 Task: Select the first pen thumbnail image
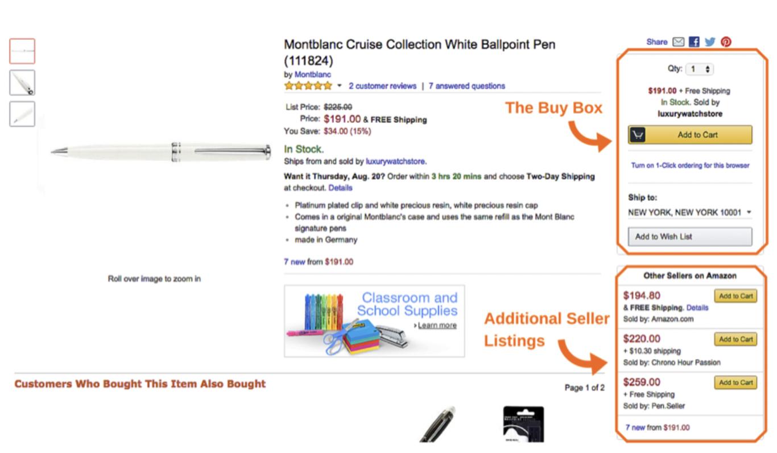coord(22,51)
